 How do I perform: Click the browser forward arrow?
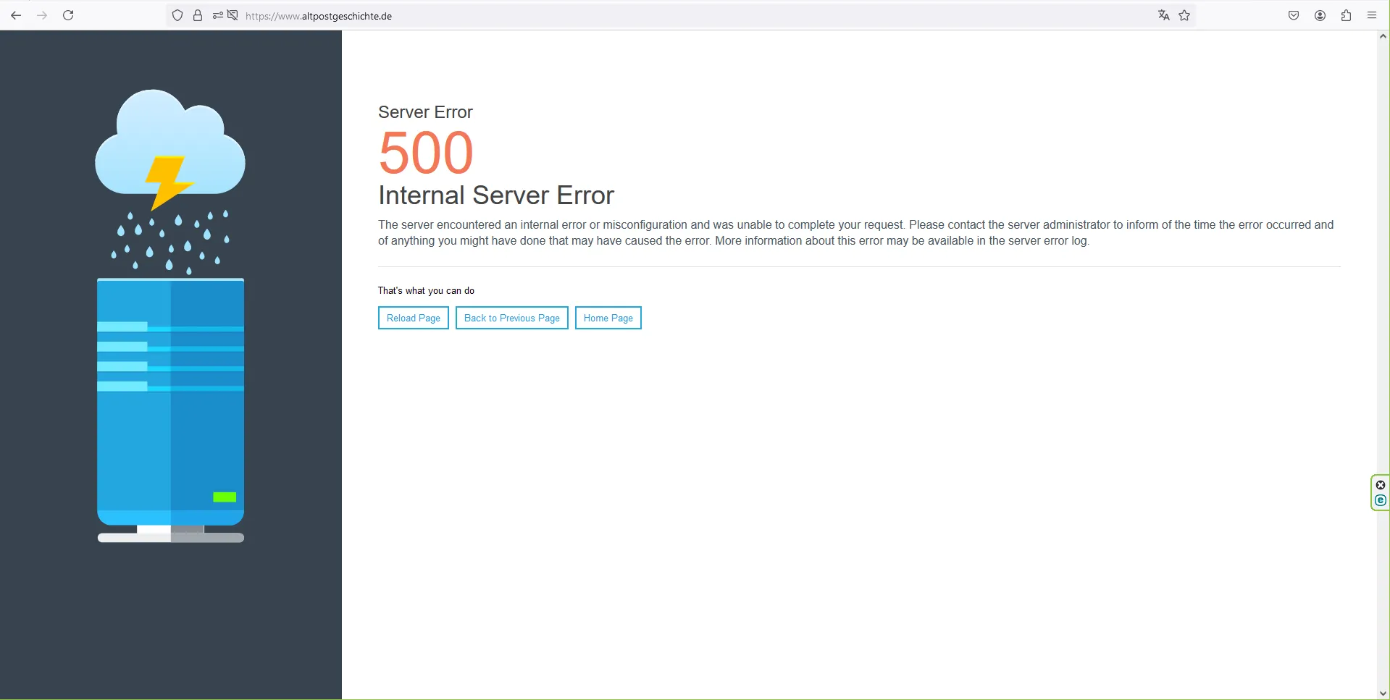[42, 15]
